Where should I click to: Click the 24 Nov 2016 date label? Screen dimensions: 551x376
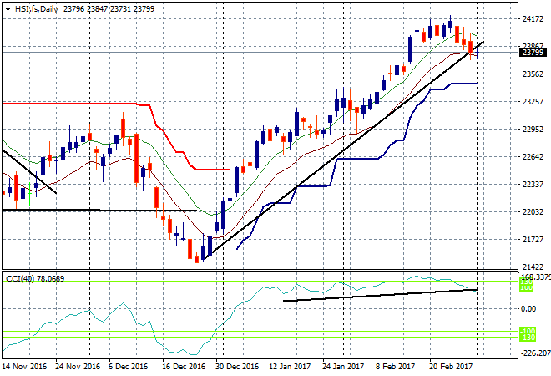(x=78, y=367)
